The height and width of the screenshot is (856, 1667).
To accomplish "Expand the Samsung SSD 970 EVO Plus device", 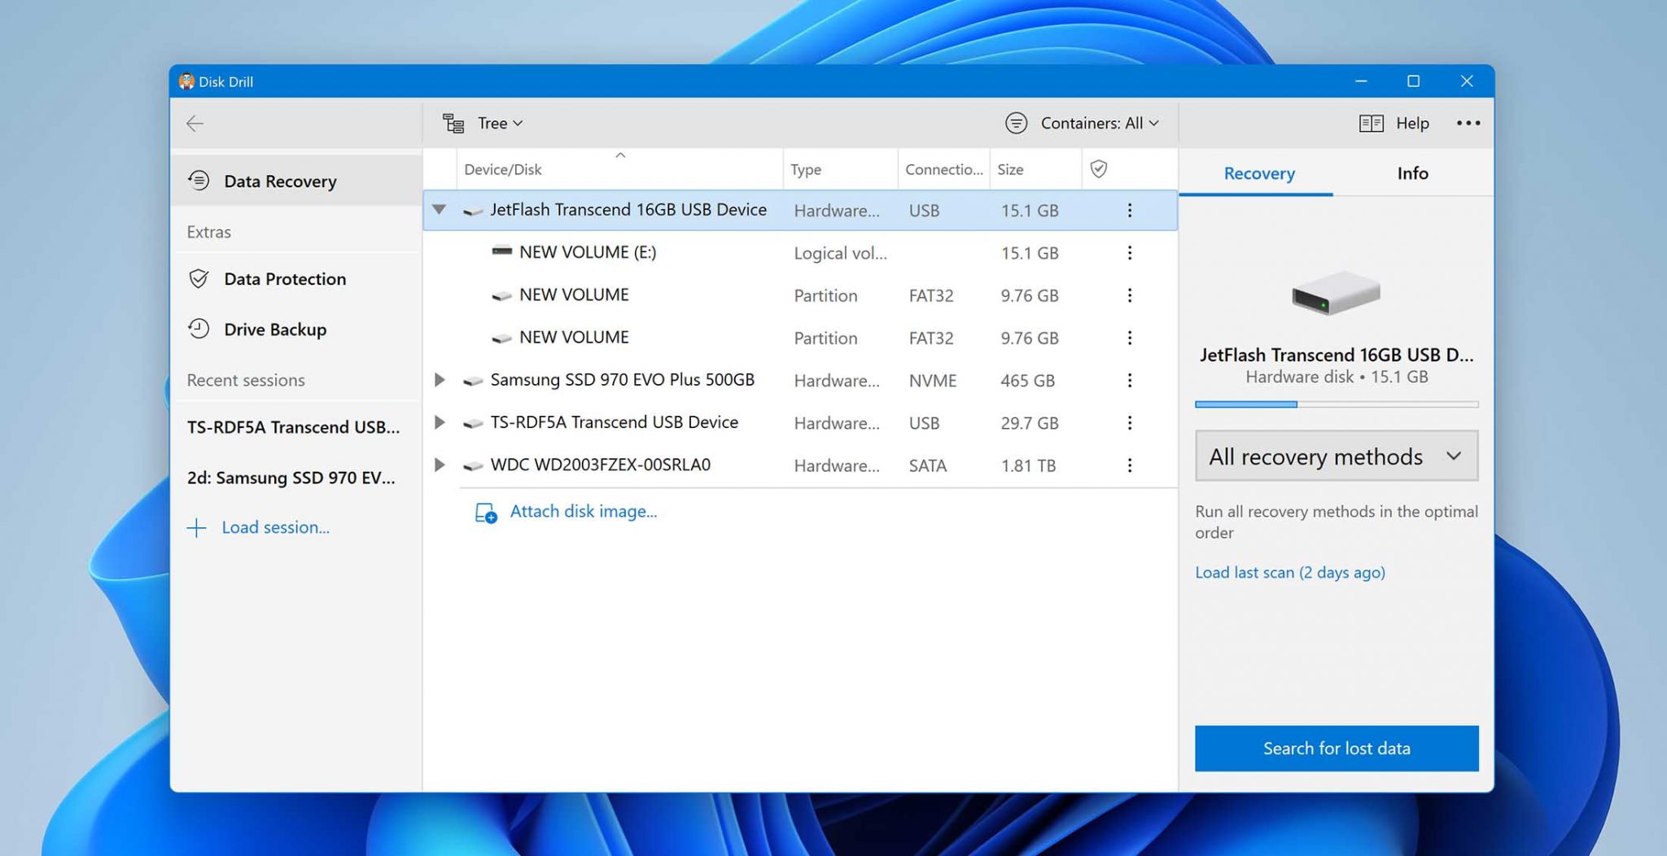I will (440, 380).
